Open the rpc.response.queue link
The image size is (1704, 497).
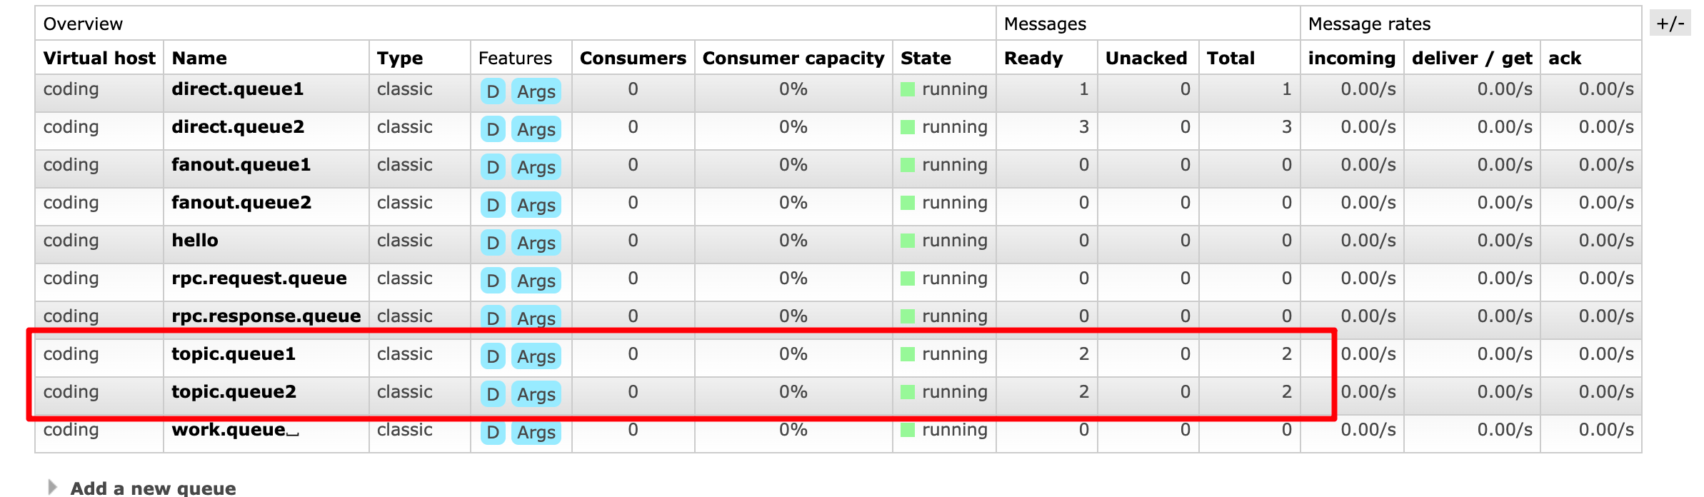(266, 316)
